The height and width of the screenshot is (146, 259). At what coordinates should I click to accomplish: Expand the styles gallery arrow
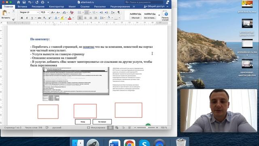point(159,15)
